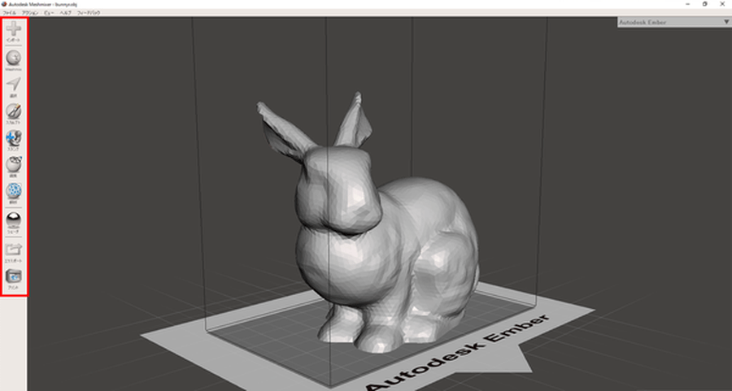Open the Meshmix parts library
The height and width of the screenshot is (391, 732).
coord(14,58)
